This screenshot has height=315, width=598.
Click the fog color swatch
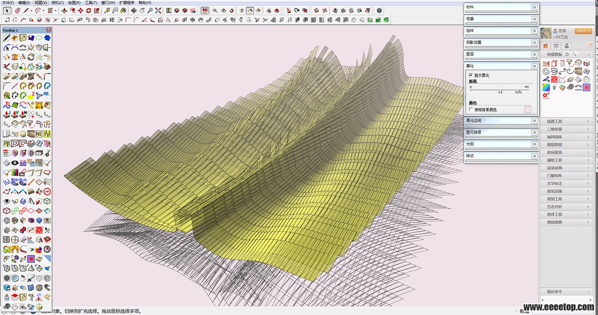pyautogui.click(x=528, y=110)
